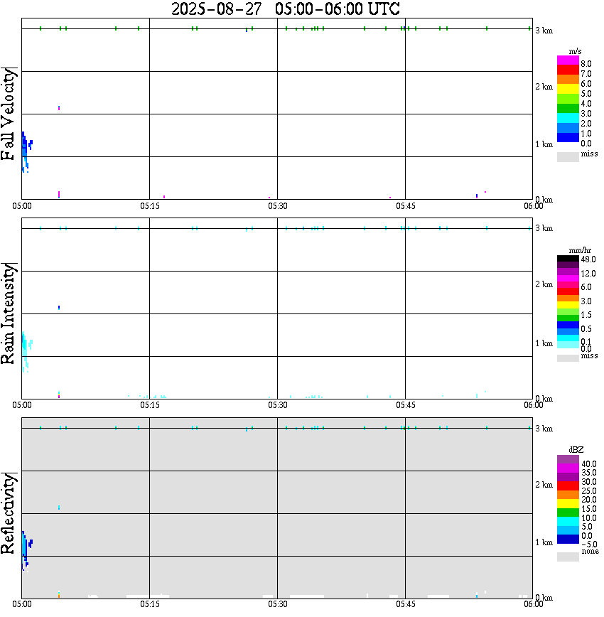The image size is (604, 617).
Task: Select the gray 'miss' swatch in the m/s legend
Action: 568,156
